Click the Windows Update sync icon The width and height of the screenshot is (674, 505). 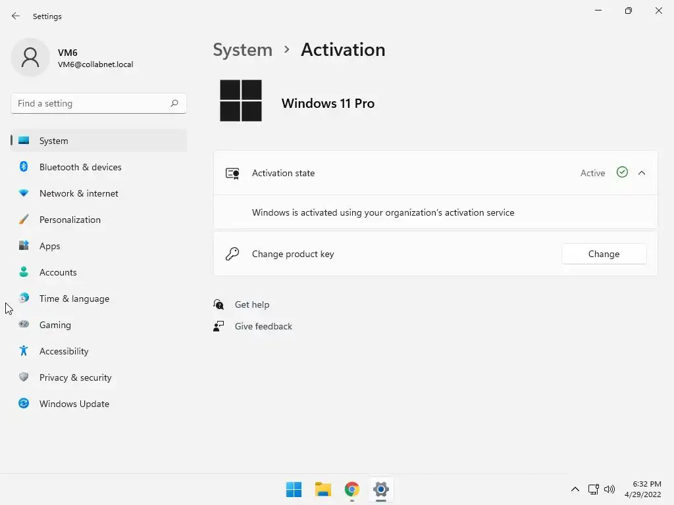pyautogui.click(x=24, y=403)
